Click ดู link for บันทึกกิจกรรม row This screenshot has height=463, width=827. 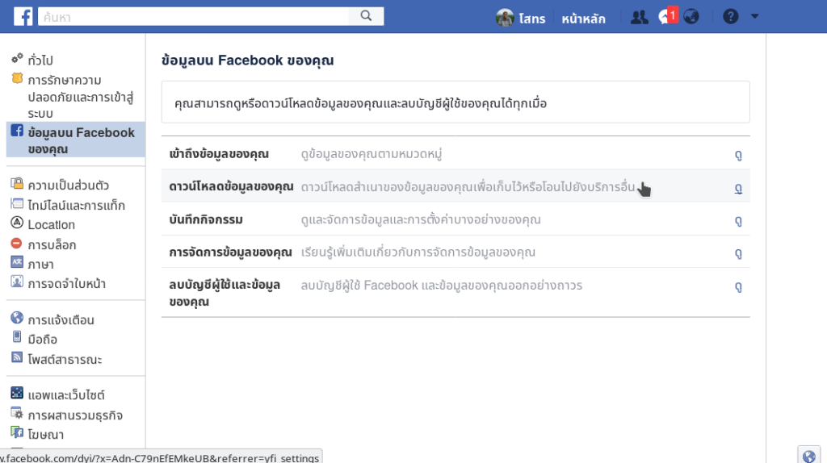(x=738, y=221)
